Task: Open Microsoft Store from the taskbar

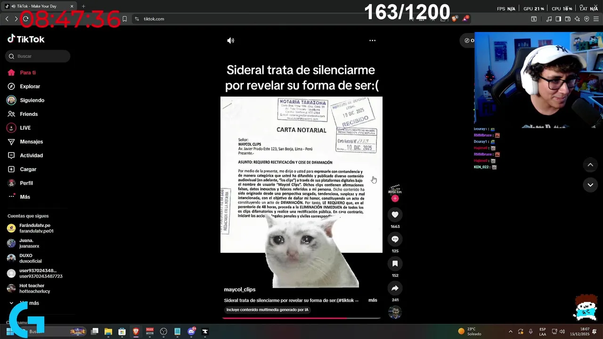Action: tap(122, 331)
